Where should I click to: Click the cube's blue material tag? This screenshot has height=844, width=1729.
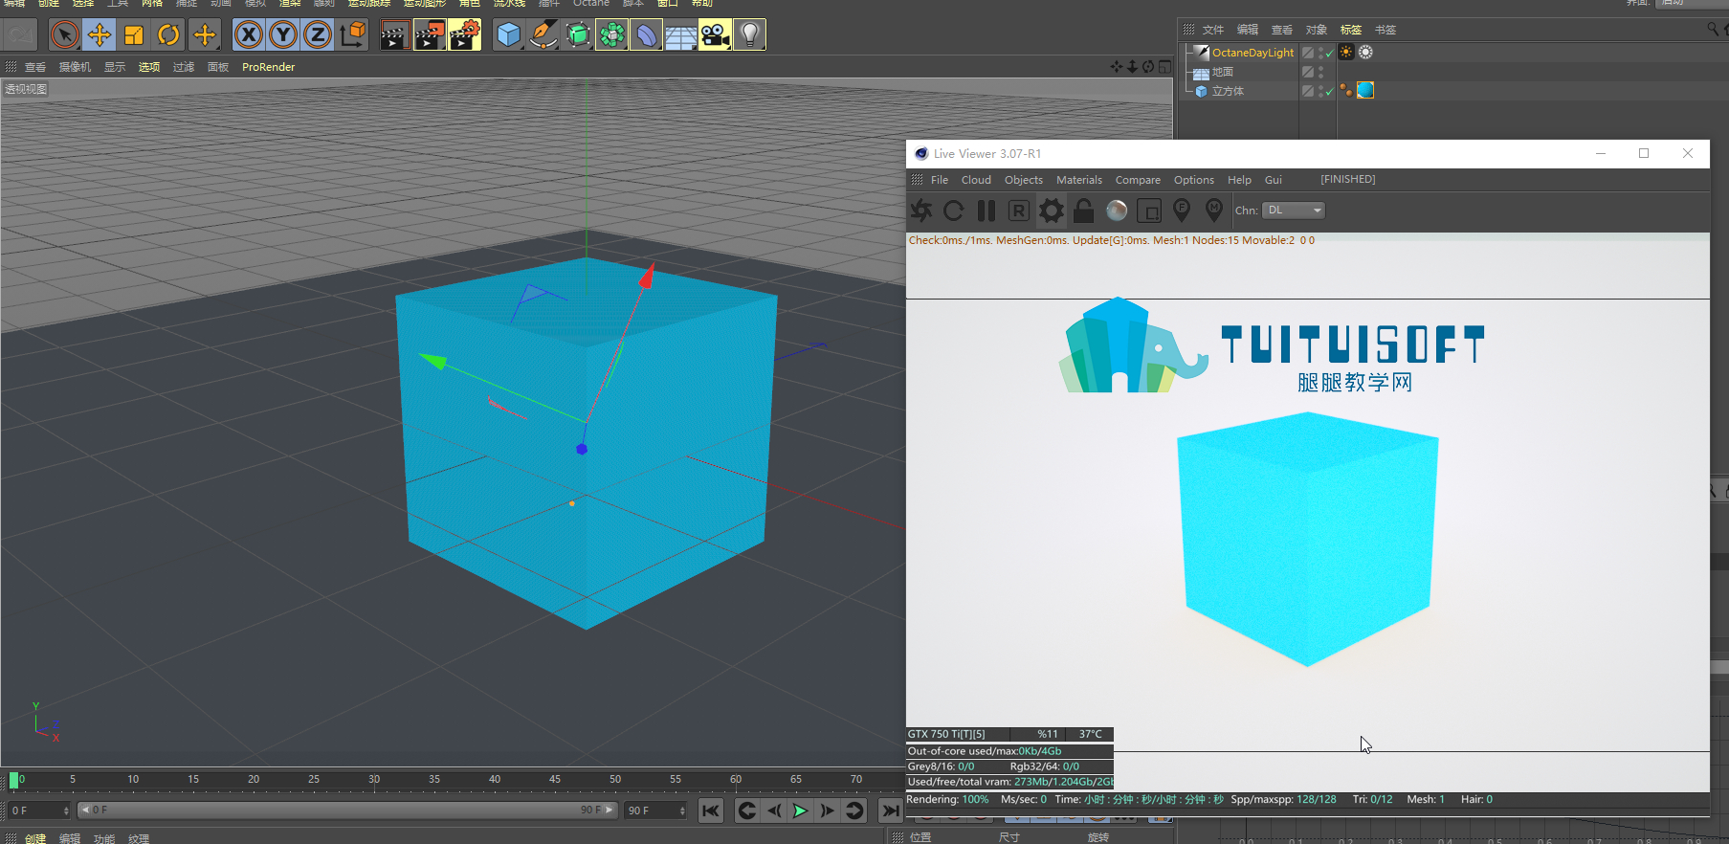1365,90
